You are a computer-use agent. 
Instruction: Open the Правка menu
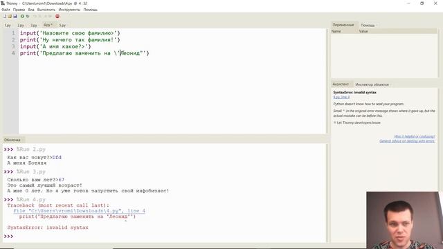(19, 10)
